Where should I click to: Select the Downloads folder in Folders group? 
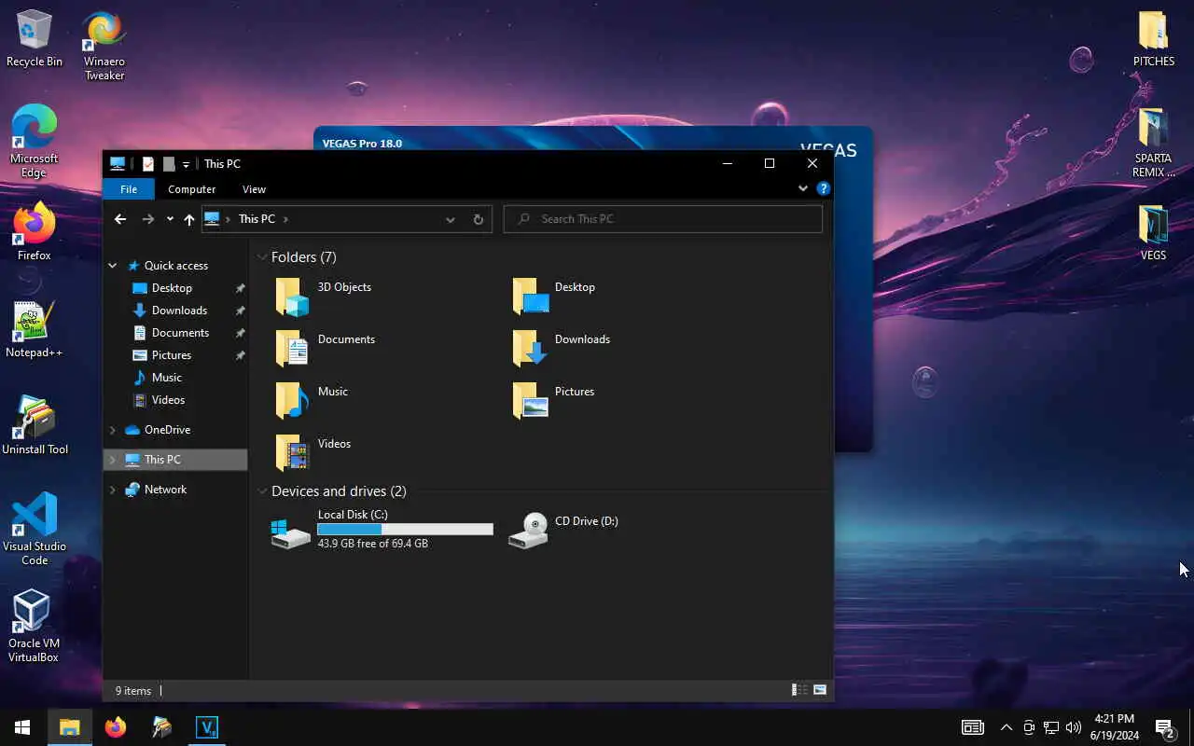tap(562, 349)
